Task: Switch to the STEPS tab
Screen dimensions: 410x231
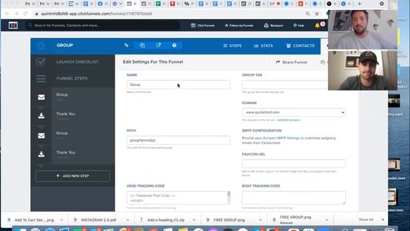Action: pos(233,46)
